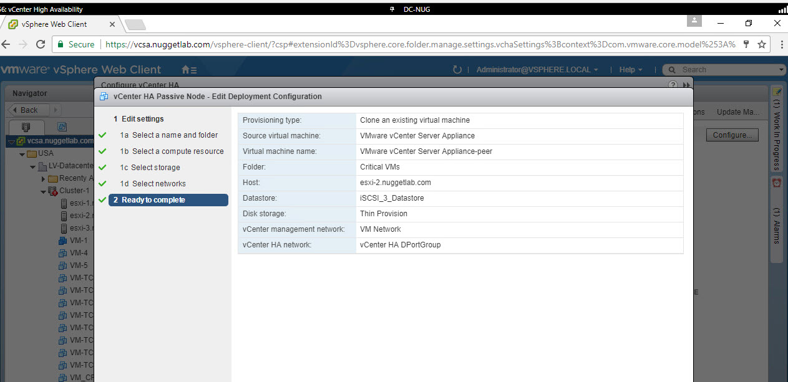
Task: Expand the Recenty folder under LV-Datacenter
Action: 44,179
